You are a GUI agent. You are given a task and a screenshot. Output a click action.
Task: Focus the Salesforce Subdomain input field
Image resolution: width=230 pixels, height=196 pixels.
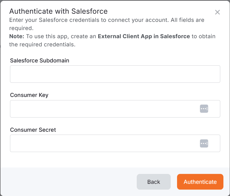(x=115, y=74)
